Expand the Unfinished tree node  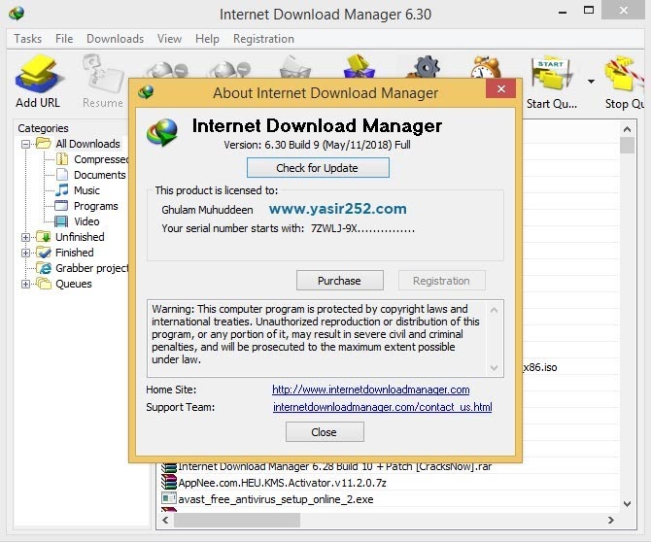[x=25, y=237]
